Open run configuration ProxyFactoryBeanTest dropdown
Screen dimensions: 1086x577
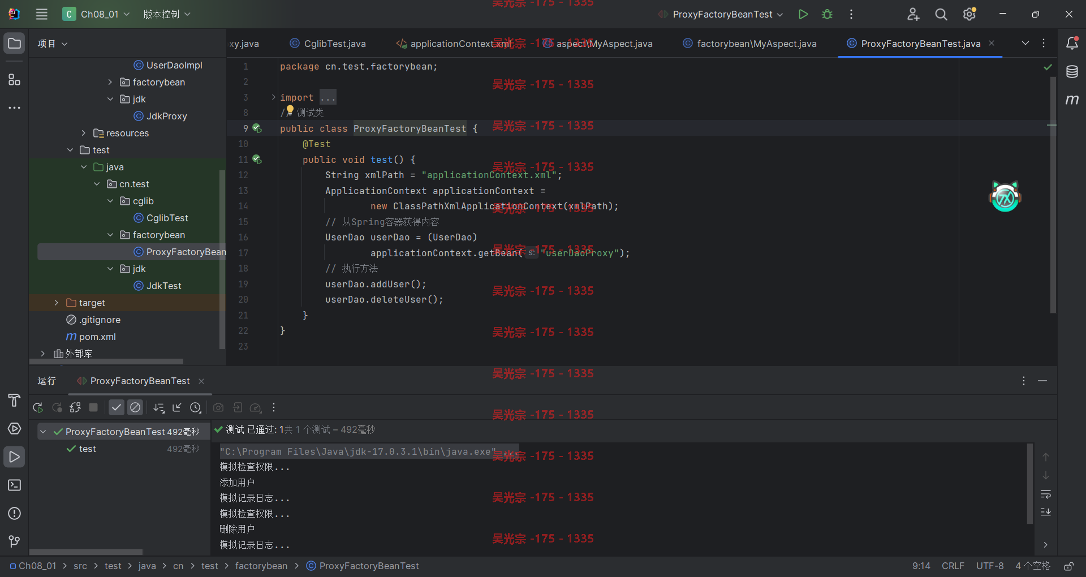[721, 14]
